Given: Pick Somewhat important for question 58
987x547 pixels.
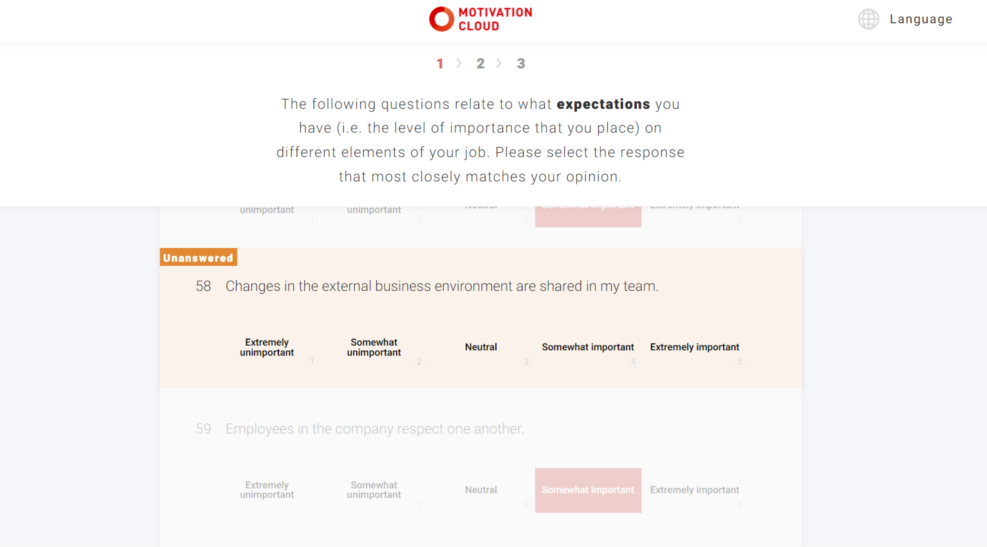Looking at the screenshot, I should pos(588,348).
